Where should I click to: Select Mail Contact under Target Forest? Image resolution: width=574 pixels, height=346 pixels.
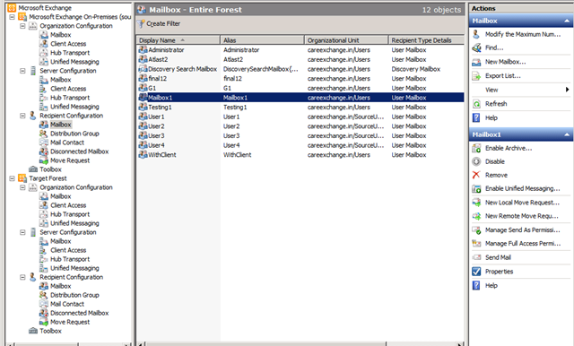67,304
